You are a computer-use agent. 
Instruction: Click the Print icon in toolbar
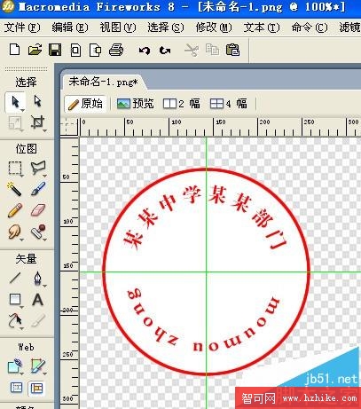point(116,50)
